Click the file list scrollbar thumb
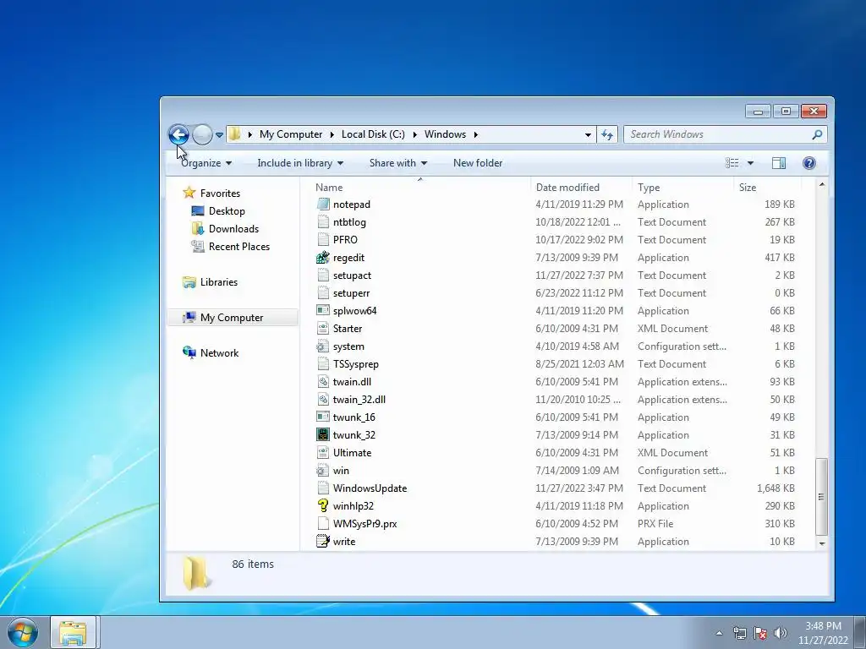 821,496
